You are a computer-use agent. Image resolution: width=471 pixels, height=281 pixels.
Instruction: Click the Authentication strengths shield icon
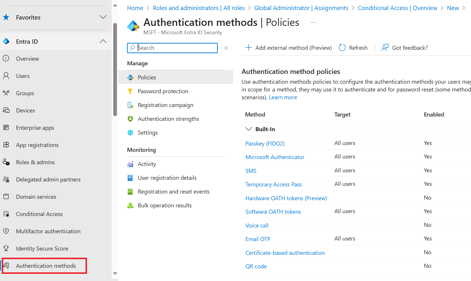point(130,119)
